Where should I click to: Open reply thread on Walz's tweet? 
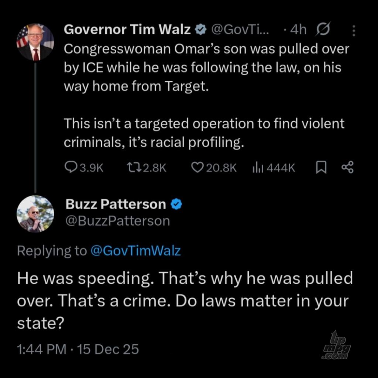coord(71,168)
